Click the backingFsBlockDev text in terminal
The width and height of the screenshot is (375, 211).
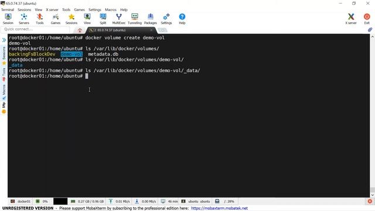point(32,54)
